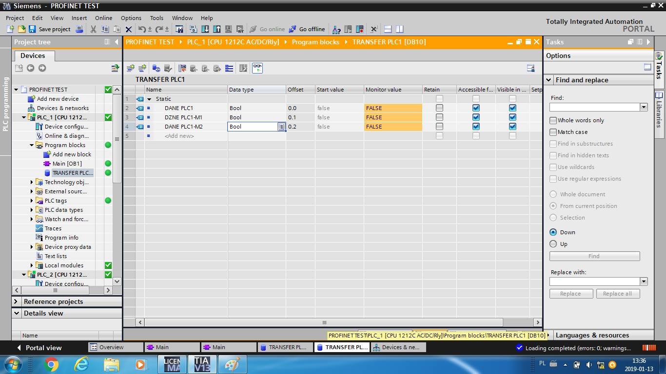Collapse the Static section in the table
The width and height of the screenshot is (666, 374).
(149, 99)
